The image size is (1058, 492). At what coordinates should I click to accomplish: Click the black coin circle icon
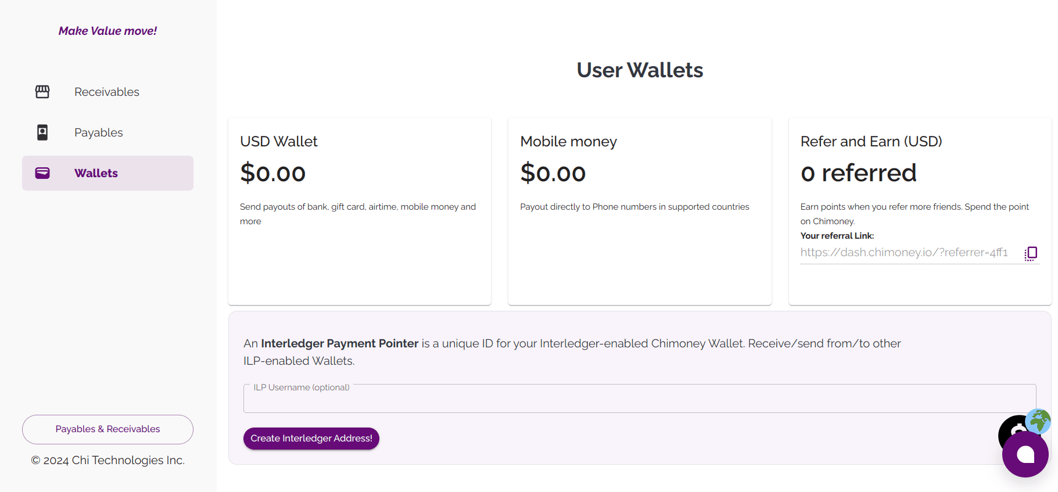click(x=1014, y=431)
